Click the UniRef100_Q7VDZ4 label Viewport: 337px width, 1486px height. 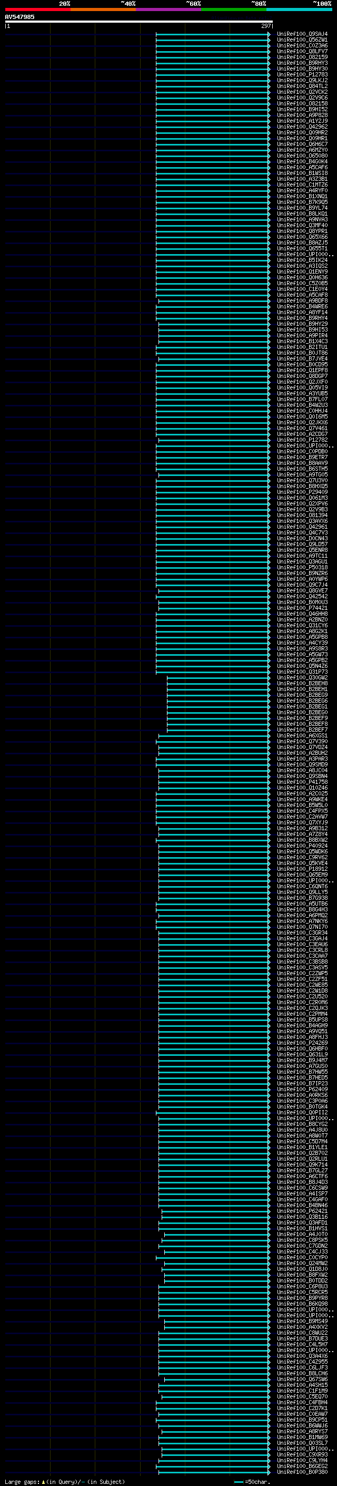click(x=302, y=747)
